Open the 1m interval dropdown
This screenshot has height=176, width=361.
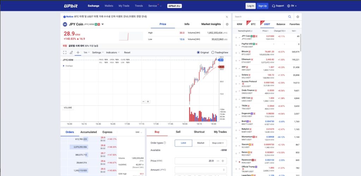(87, 52)
